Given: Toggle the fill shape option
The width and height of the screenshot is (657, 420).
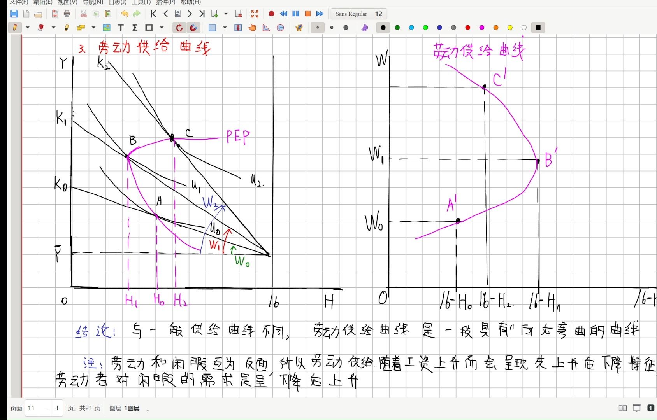Looking at the screenshot, I should (365, 28).
